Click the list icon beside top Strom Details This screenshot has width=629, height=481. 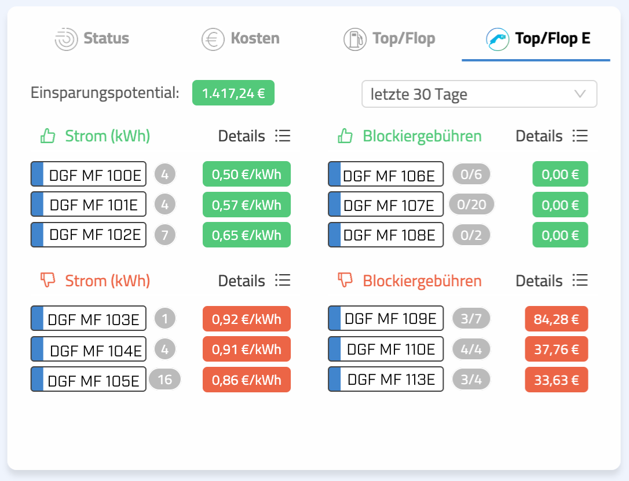[283, 136]
